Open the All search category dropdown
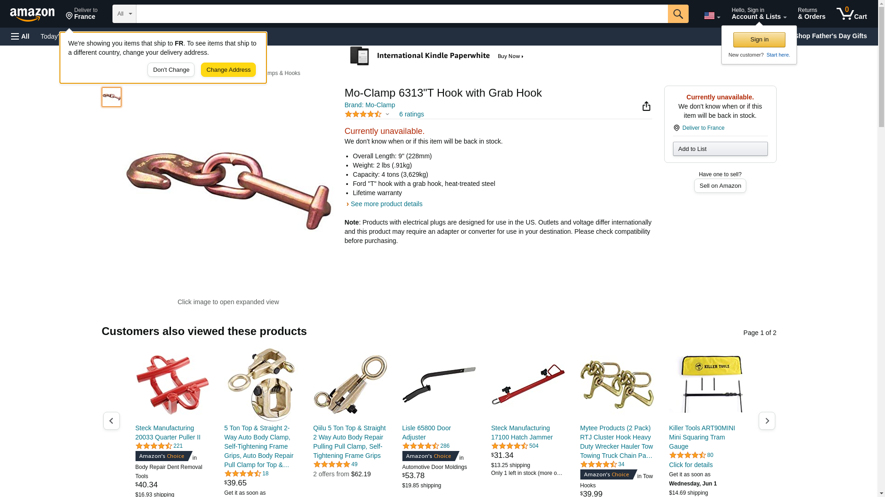 pyautogui.click(x=124, y=14)
